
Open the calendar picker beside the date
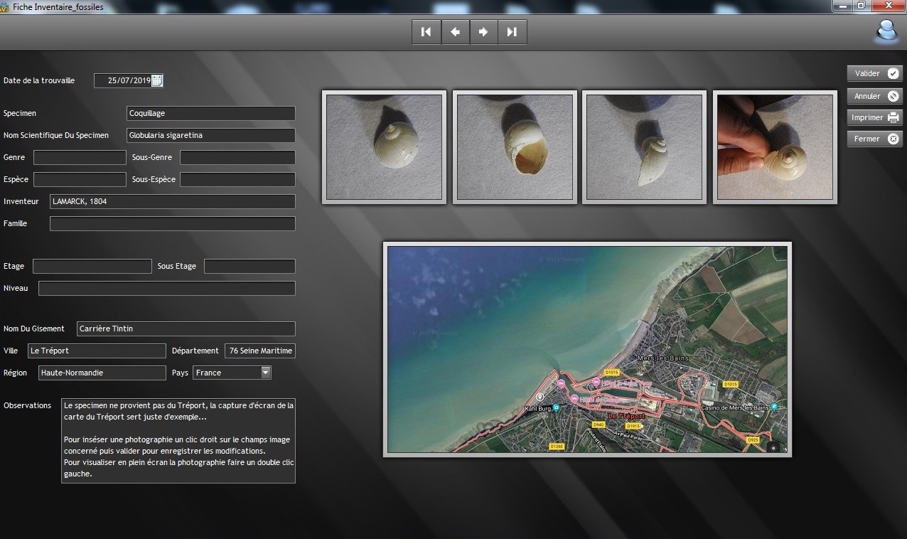(x=157, y=81)
